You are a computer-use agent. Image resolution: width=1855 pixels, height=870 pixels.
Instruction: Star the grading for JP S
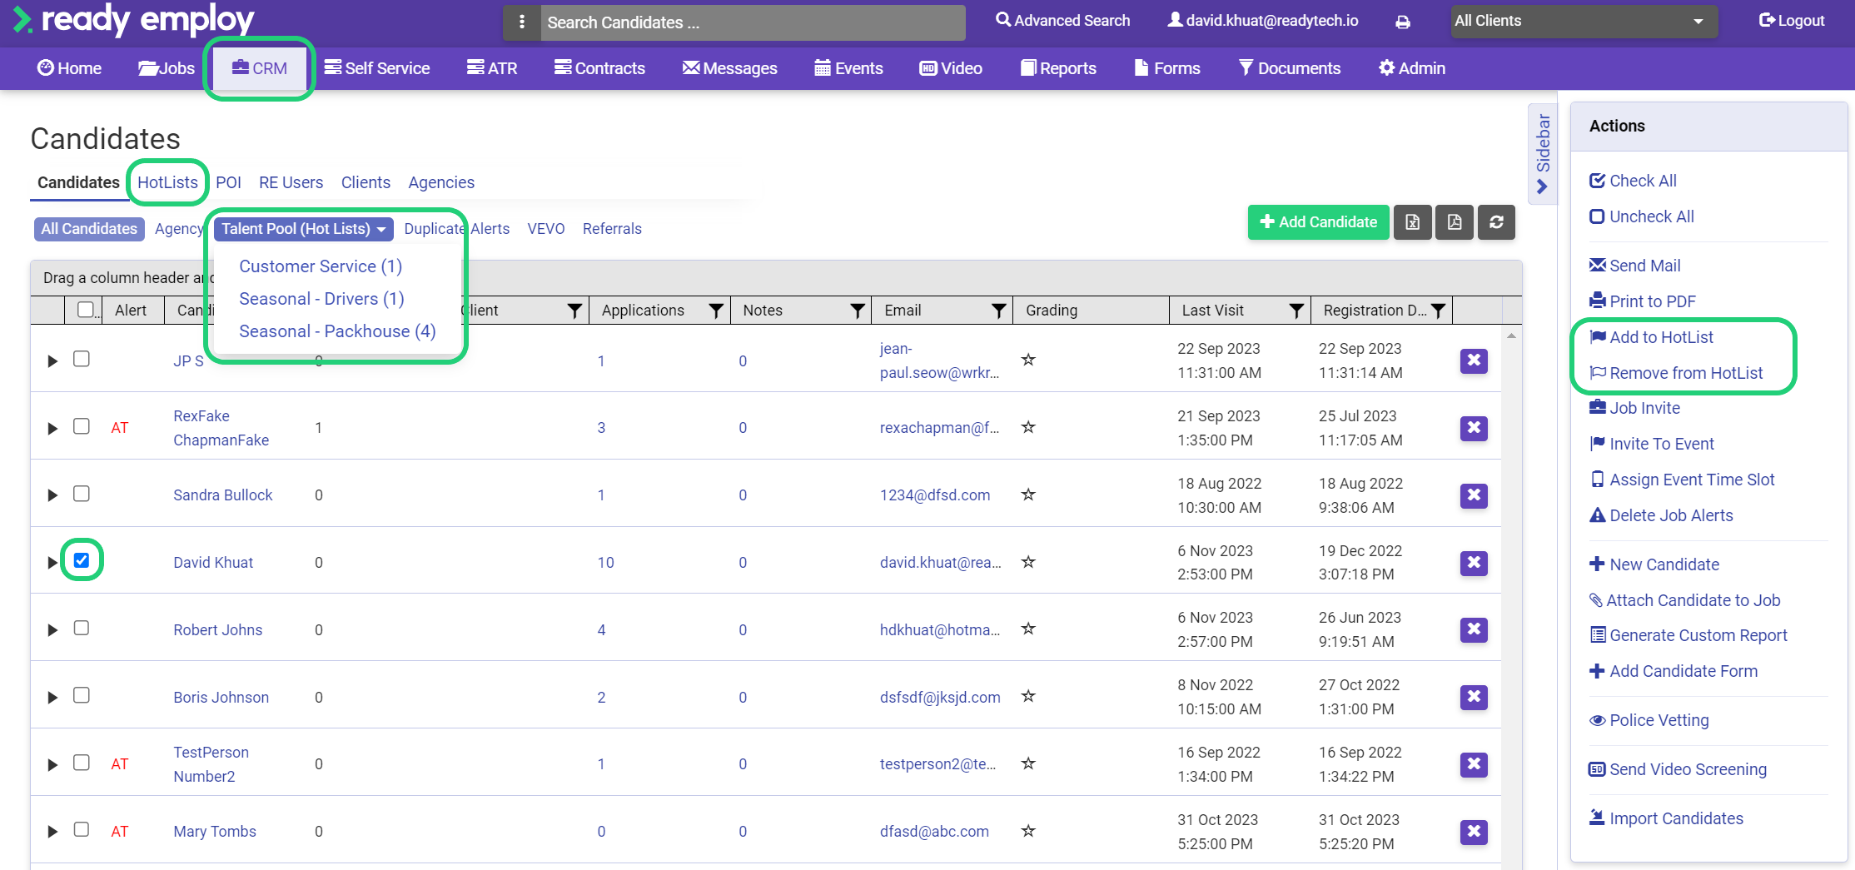(1028, 360)
